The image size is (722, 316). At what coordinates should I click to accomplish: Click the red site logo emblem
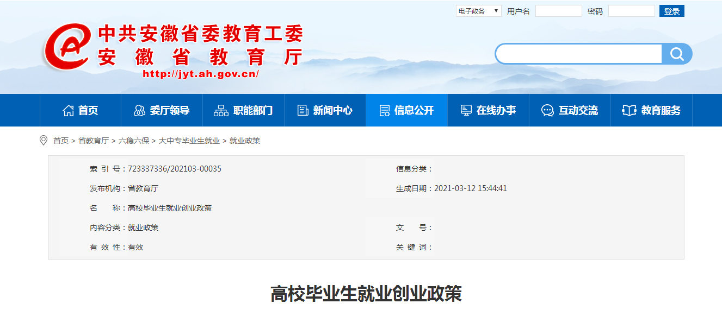point(66,47)
